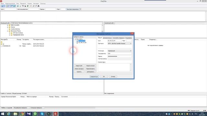The image size is (207, 116).
Task: Click the local tree vertical scrollbar
Action: [103, 28]
